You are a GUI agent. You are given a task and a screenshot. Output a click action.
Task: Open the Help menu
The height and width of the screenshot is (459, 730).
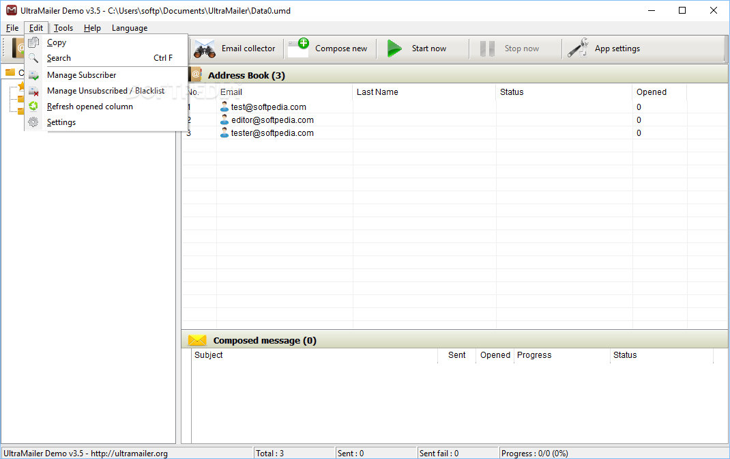[92, 28]
